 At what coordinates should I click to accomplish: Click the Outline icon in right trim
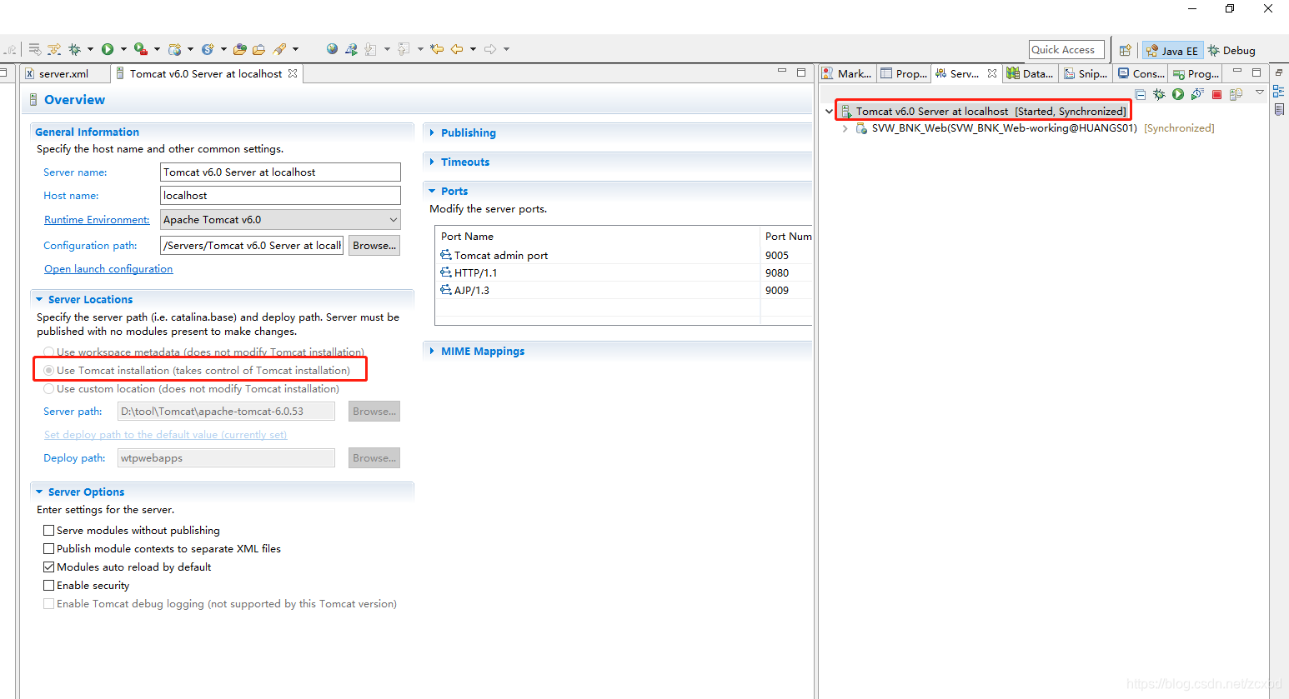pyautogui.click(x=1279, y=91)
